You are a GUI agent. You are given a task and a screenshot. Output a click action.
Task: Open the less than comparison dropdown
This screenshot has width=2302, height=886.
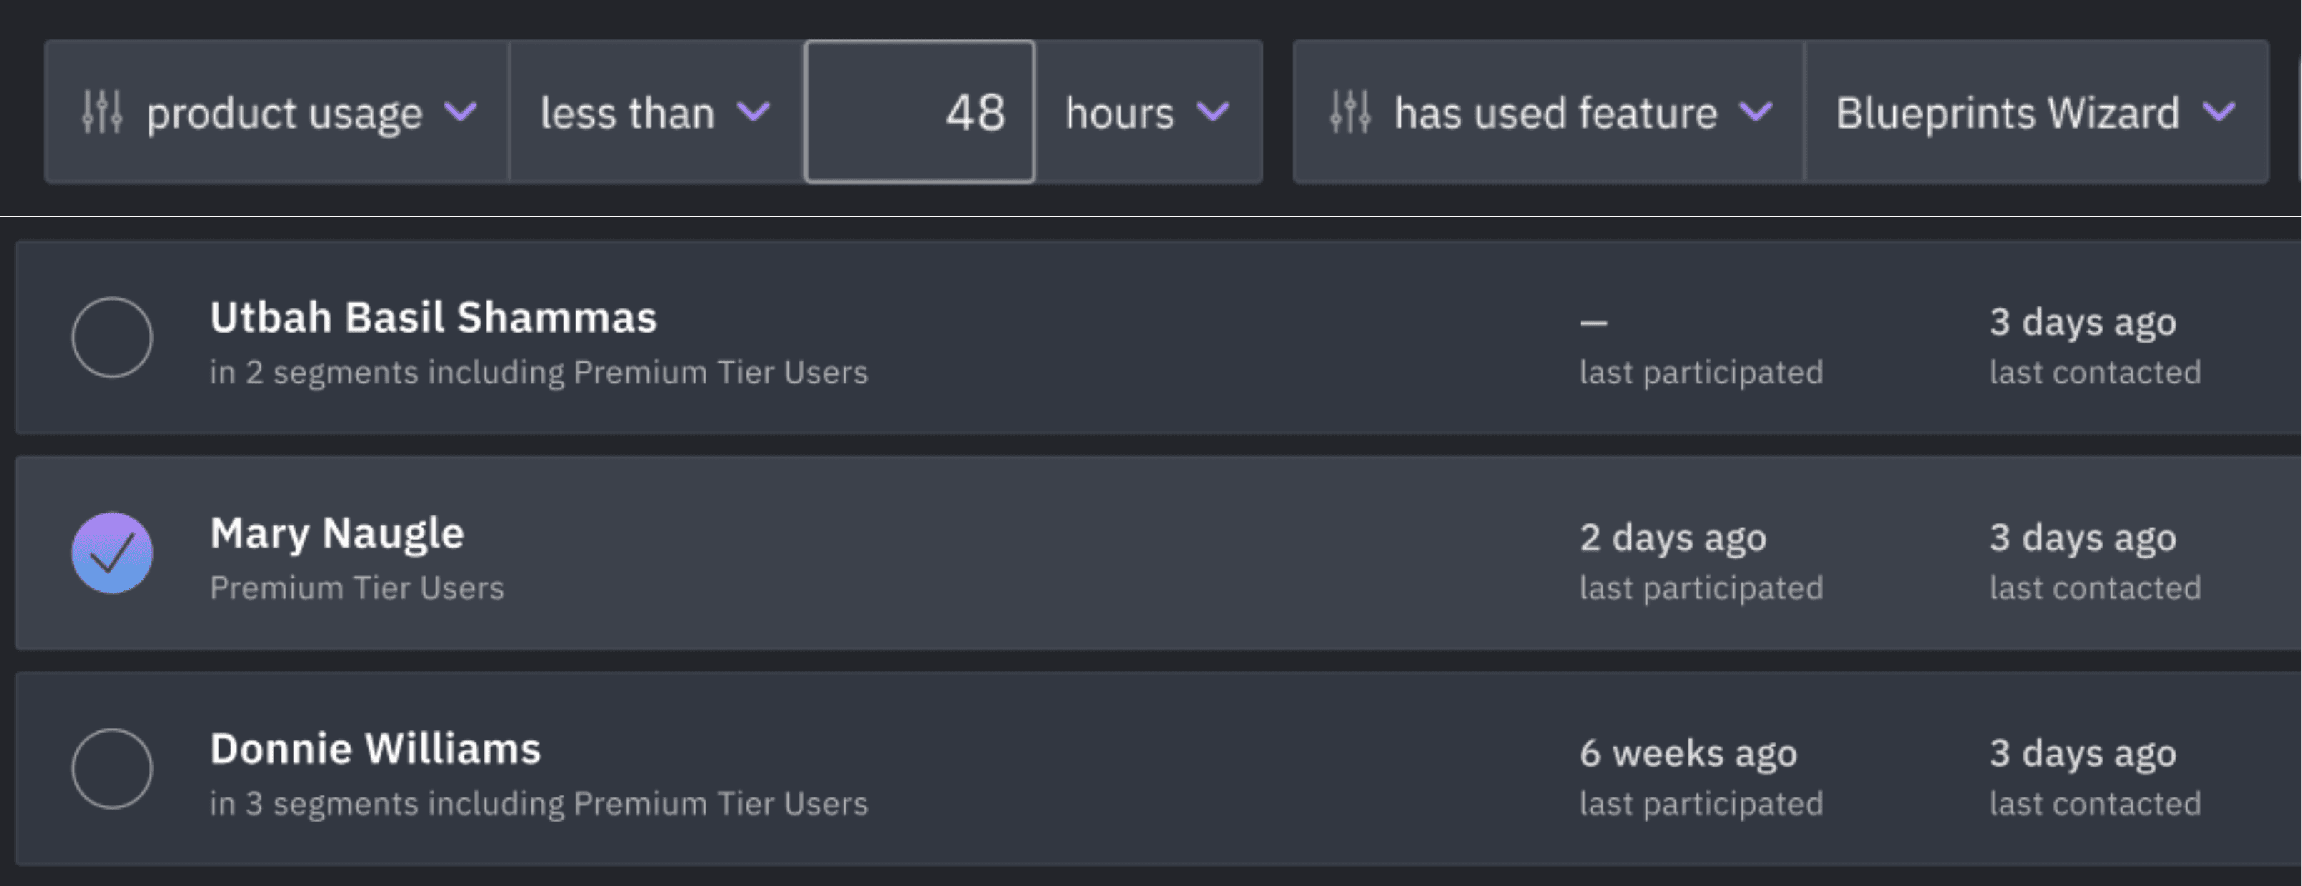click(629, 111)
